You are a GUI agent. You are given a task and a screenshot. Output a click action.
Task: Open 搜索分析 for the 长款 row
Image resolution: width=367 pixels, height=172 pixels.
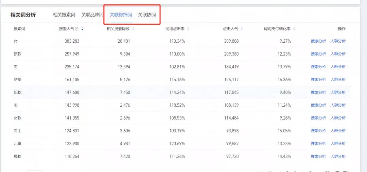pos(318,92)
